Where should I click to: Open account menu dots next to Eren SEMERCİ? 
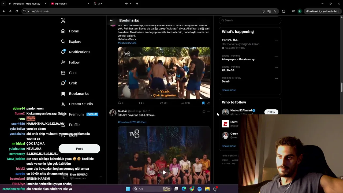click(101, 176)
